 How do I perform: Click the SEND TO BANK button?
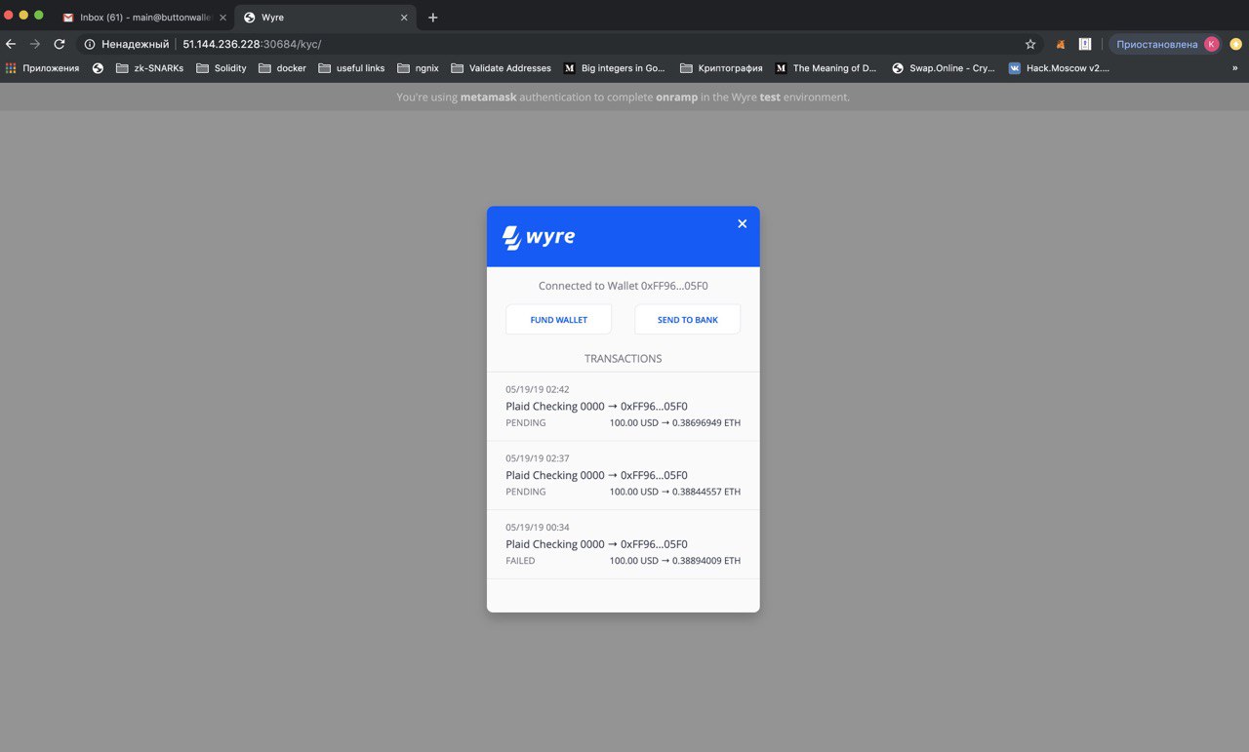(687, 320)
